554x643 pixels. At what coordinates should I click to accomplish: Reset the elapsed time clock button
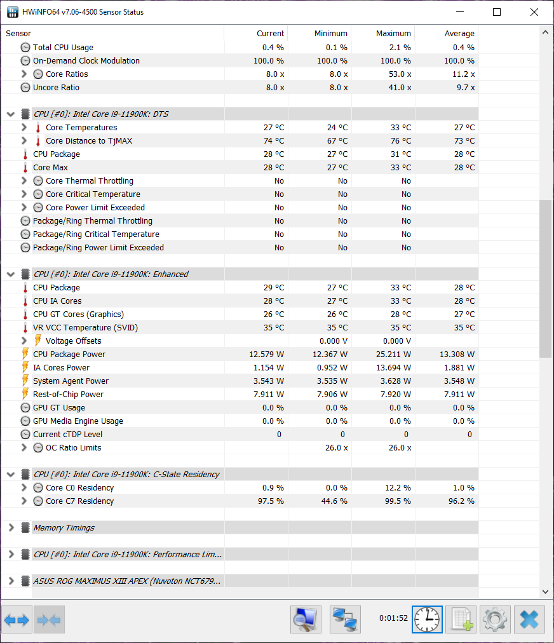(x=427, y=620)
